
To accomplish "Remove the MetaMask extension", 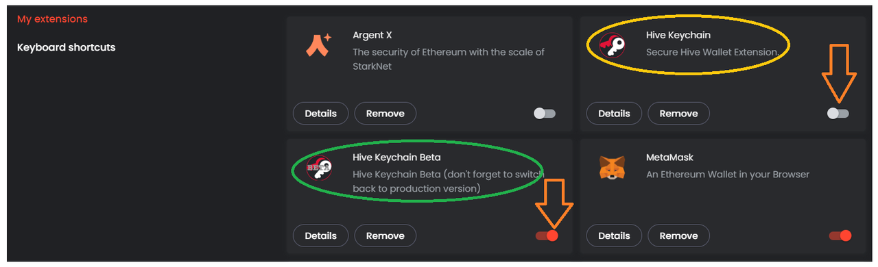I will [x=678, y=236].
